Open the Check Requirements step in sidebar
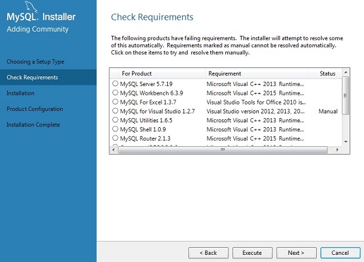364x262 pixels. (48, 77)
